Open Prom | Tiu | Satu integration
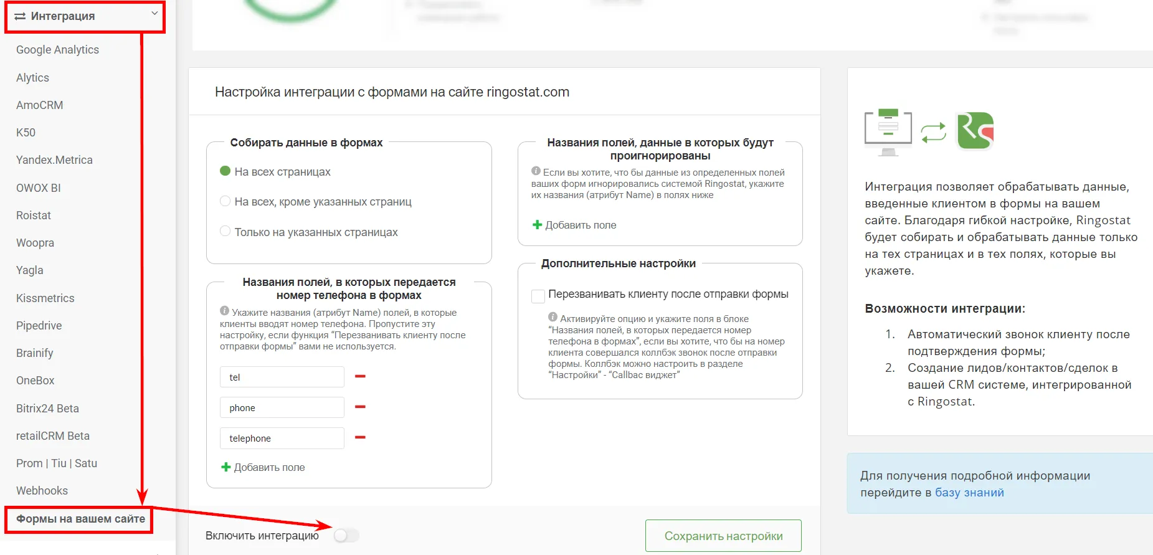Viewport: 1153px width, 555px height. [57, 463]
